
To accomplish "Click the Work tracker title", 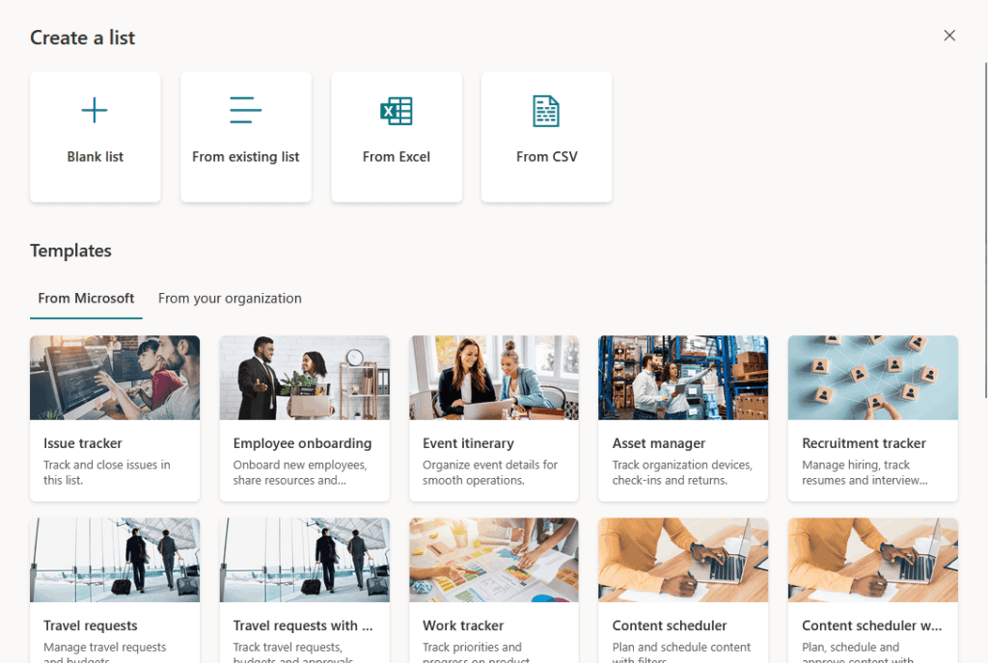I will [x=463, y=625].
